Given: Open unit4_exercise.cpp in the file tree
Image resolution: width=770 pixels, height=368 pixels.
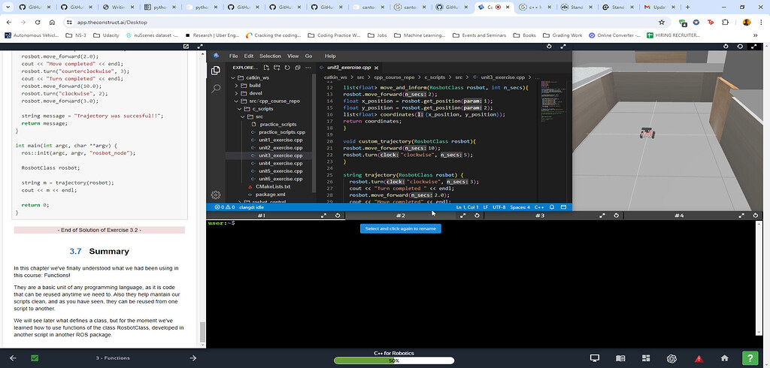Looking at the screenshot, I should click(280, 163).
